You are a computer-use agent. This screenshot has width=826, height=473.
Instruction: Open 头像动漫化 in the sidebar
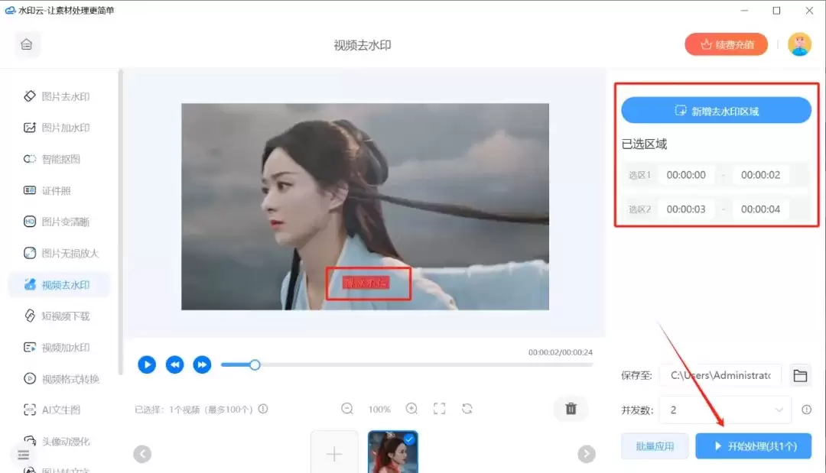pyautogui.click(x=57, y=441)
